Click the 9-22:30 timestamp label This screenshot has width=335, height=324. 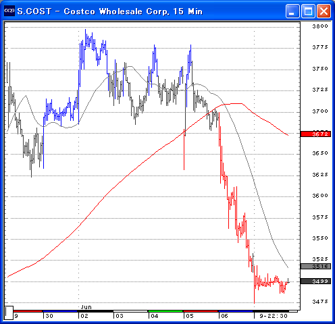274,316
